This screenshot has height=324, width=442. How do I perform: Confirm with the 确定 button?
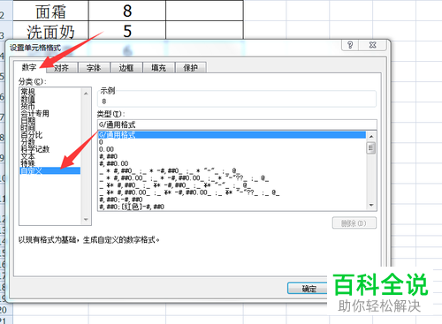click(309, 289)
